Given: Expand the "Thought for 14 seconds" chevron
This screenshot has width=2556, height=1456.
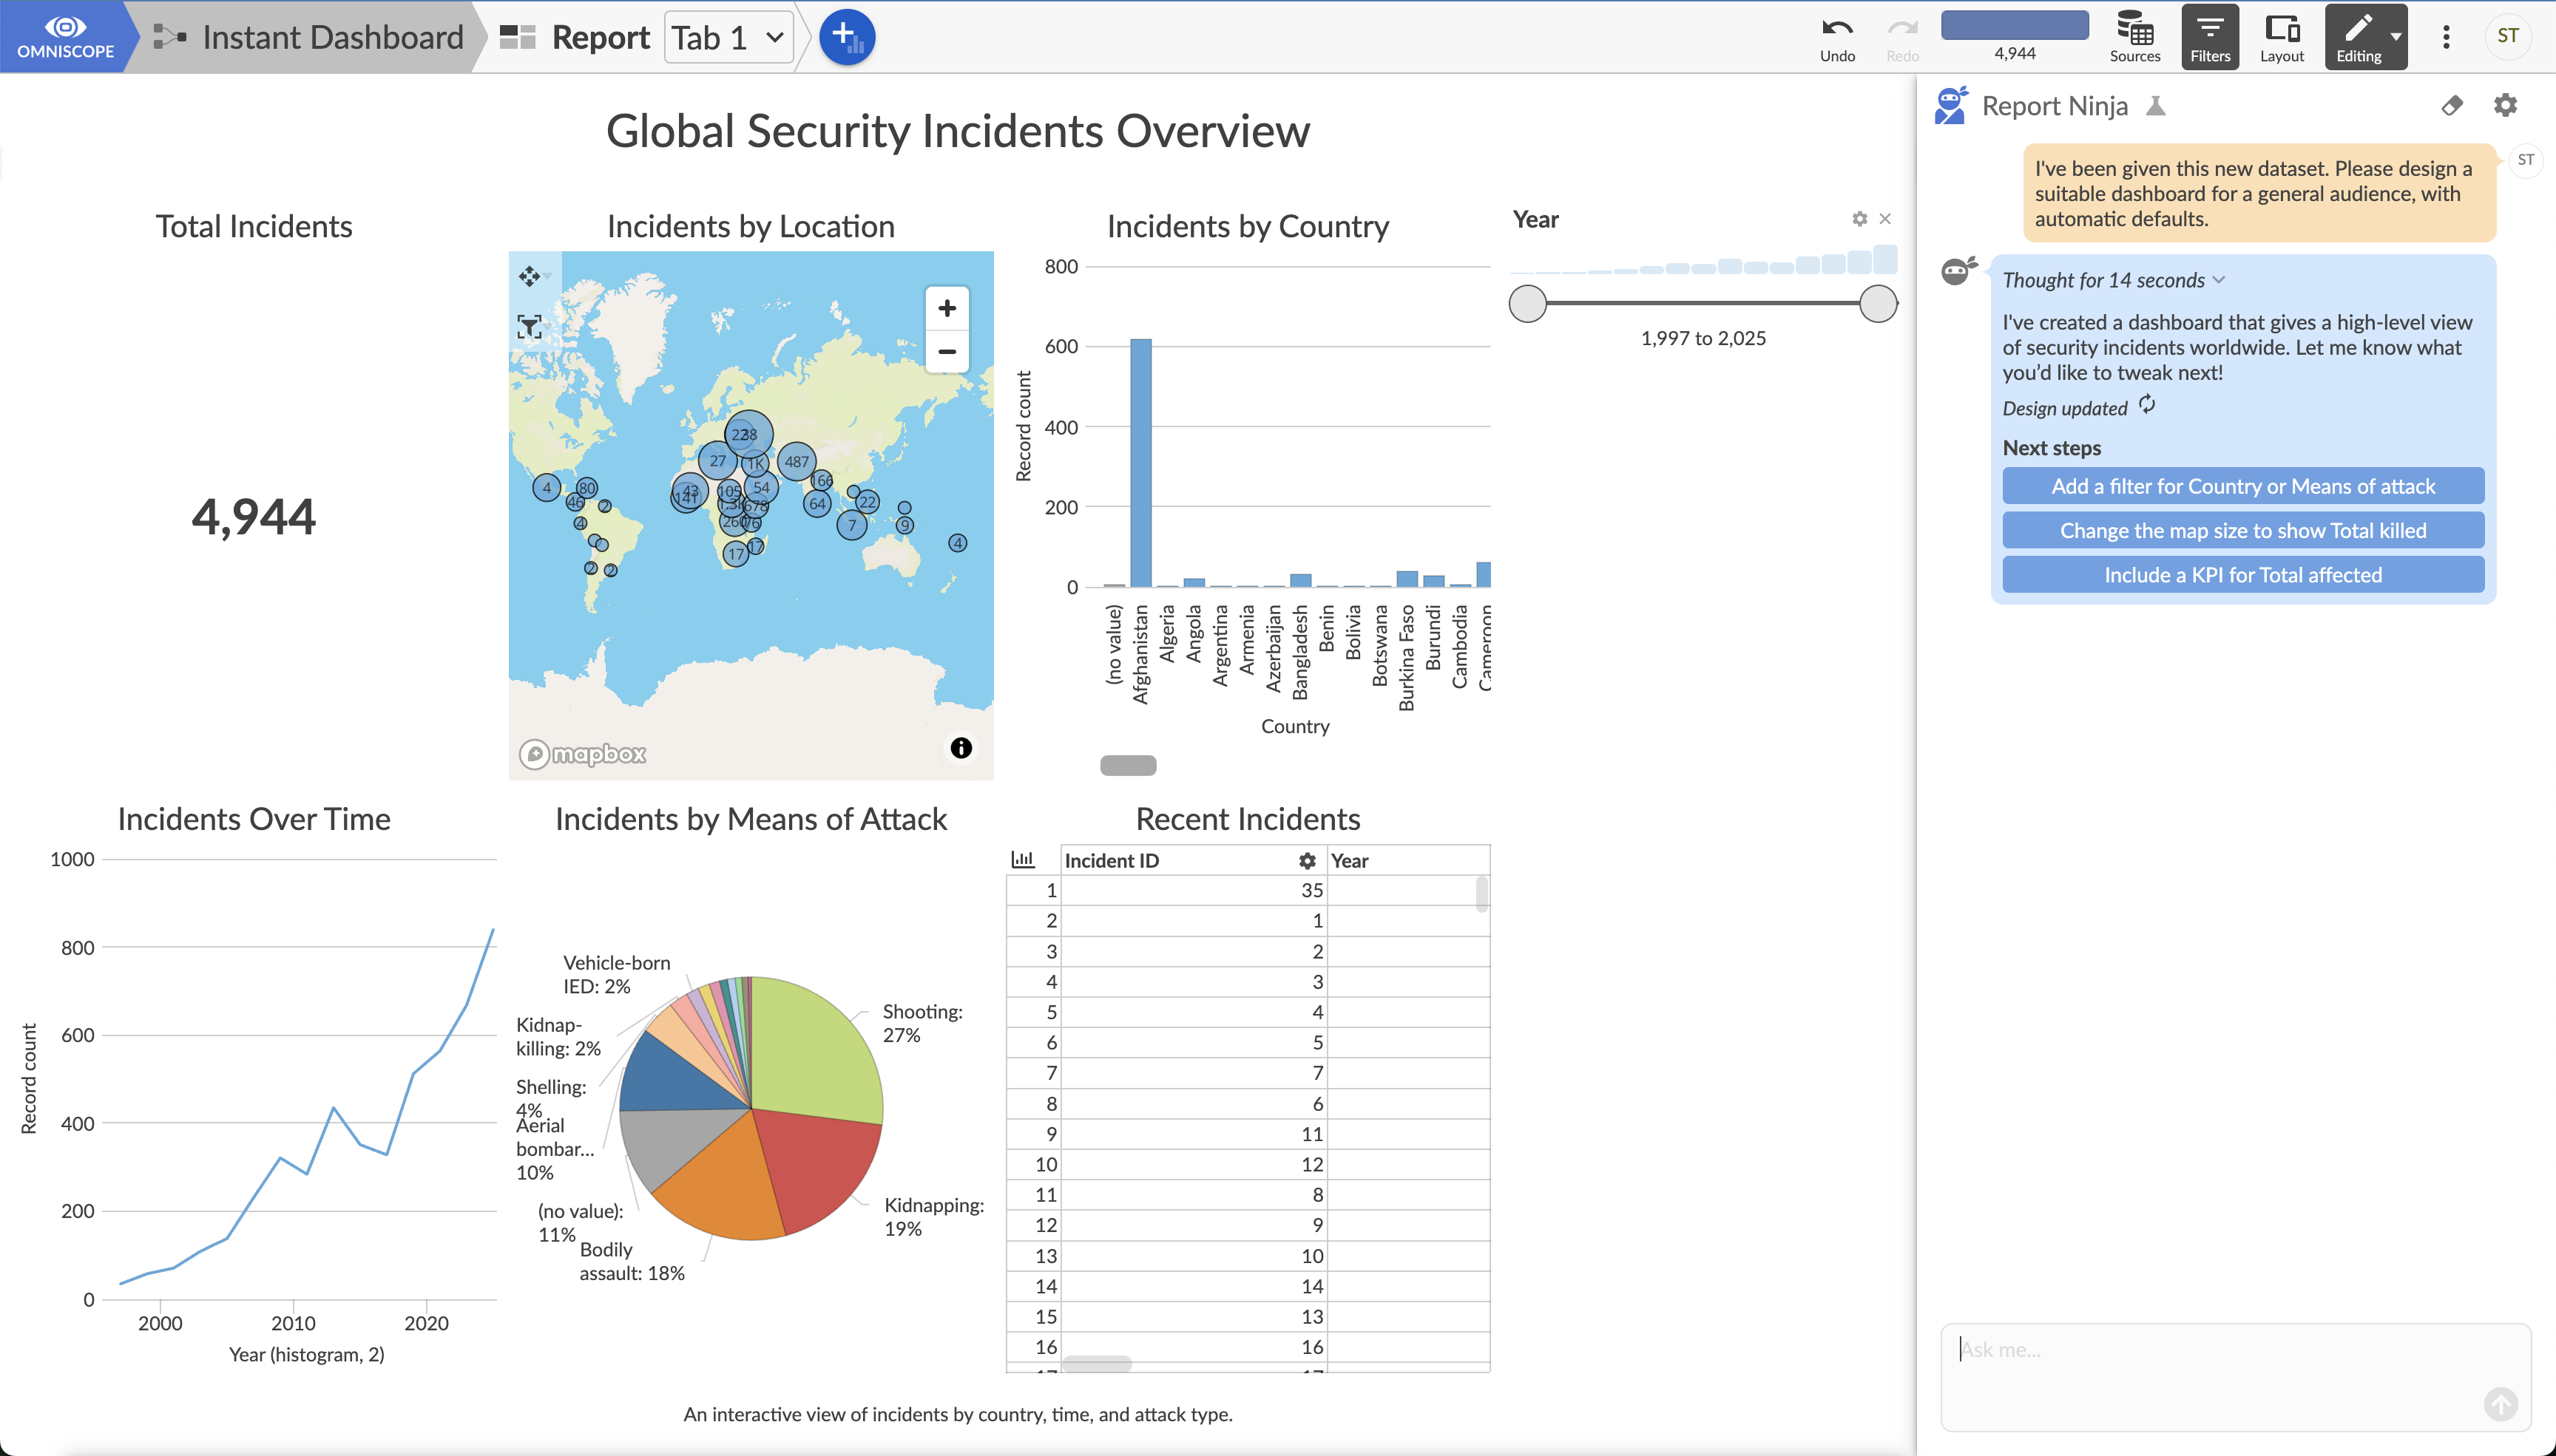Looking at the screenshot, I should 2219,280.
